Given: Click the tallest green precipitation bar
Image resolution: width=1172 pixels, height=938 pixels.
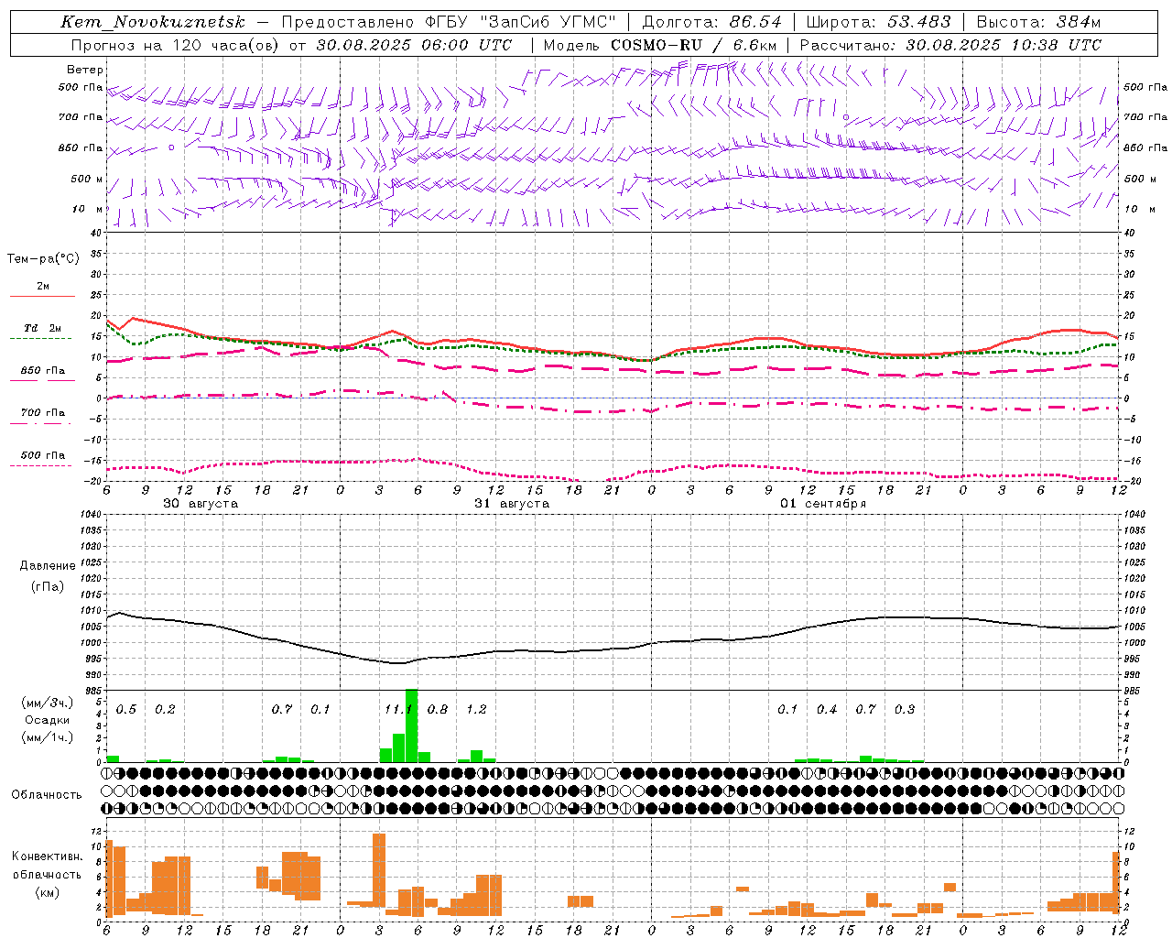Looking at the screenshot, I should click(411, 725).
